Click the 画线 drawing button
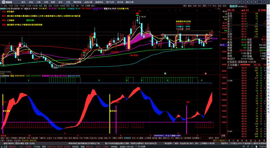This screenshot has width=270, height=148. 204,6
